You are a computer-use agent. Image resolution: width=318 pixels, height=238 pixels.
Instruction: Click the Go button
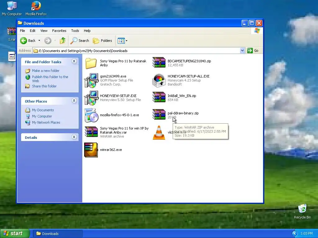click(x=253, y=51)
